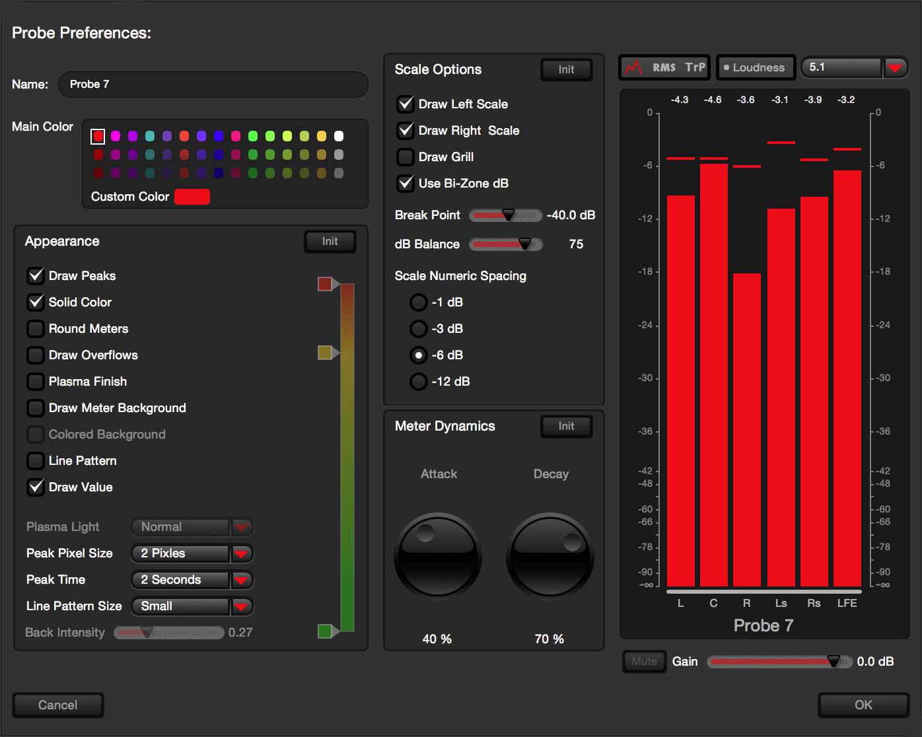Click the L channel meter bar

click(681, 391)
